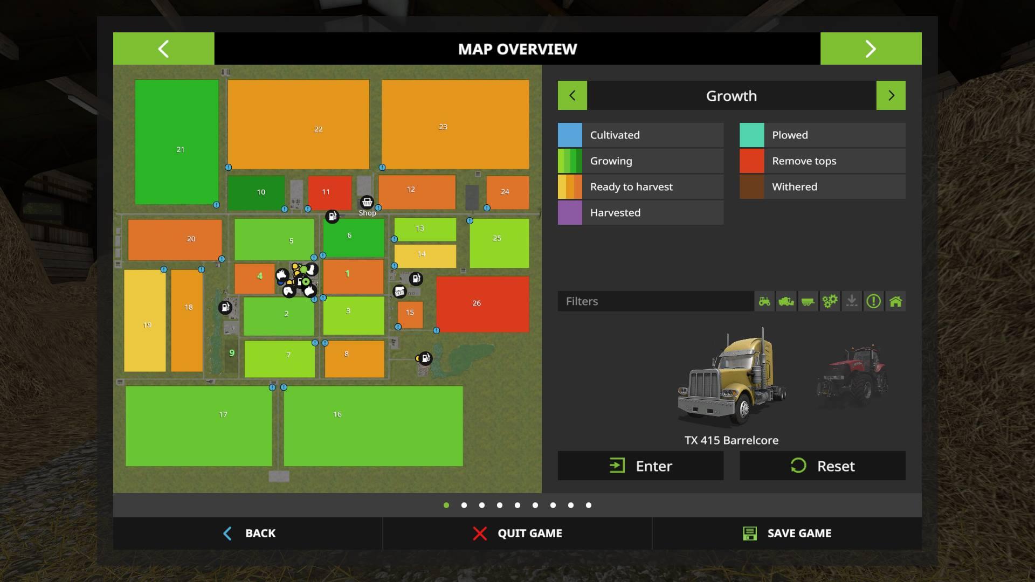Toggle the combine harvester filter
This screenshot has height=582, width=1035.
coord(786,301)
